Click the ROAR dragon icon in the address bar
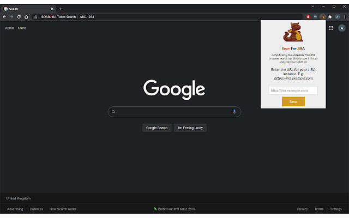This screenshot has width=349, height=218. pos(35,17)
